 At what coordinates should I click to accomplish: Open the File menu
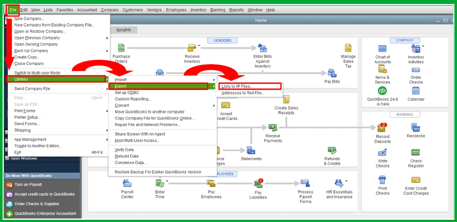click(x=13, y=10)
